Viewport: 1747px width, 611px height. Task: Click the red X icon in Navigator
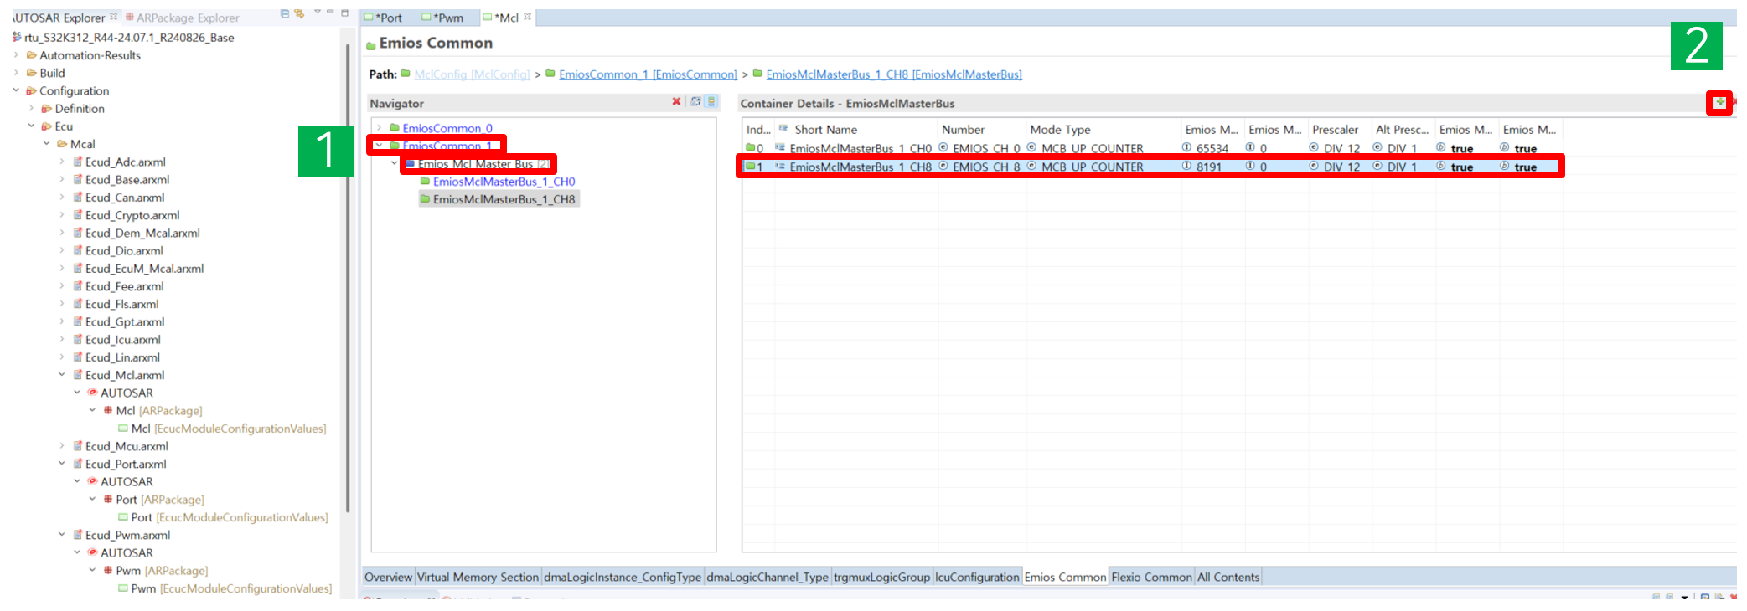click(x=676, y=102)
